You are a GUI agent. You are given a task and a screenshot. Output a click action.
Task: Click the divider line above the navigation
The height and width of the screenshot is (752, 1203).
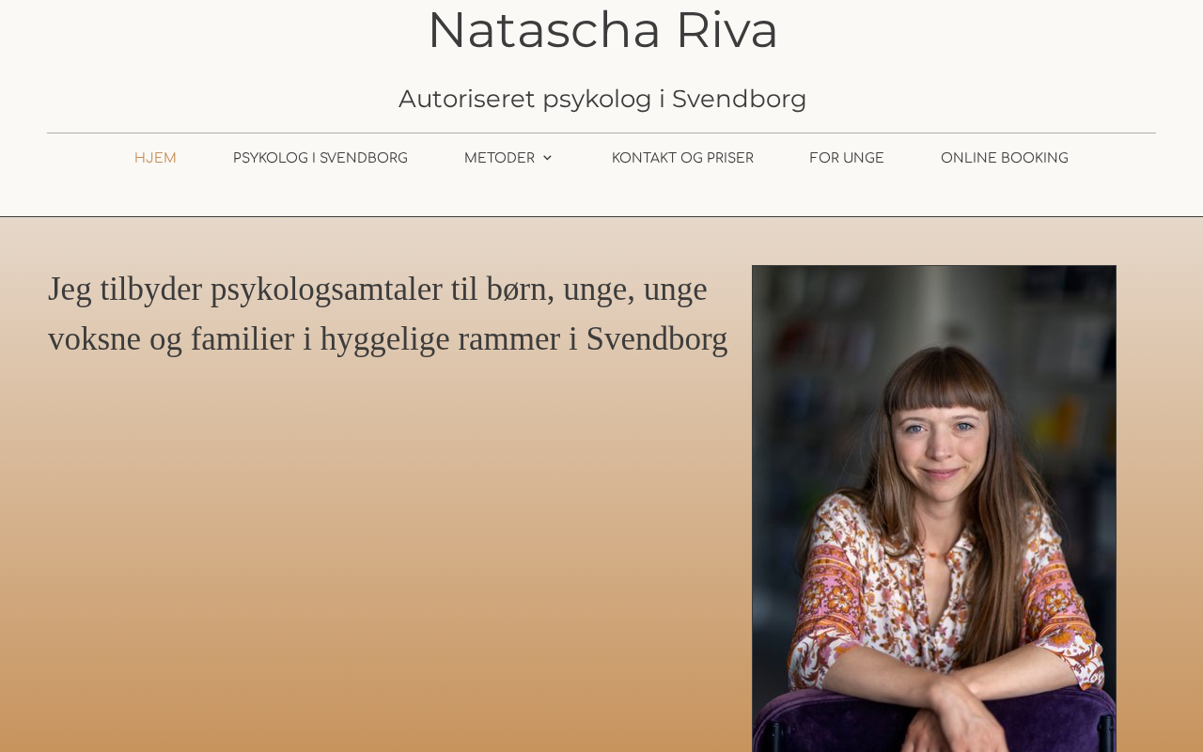[601, 133]
